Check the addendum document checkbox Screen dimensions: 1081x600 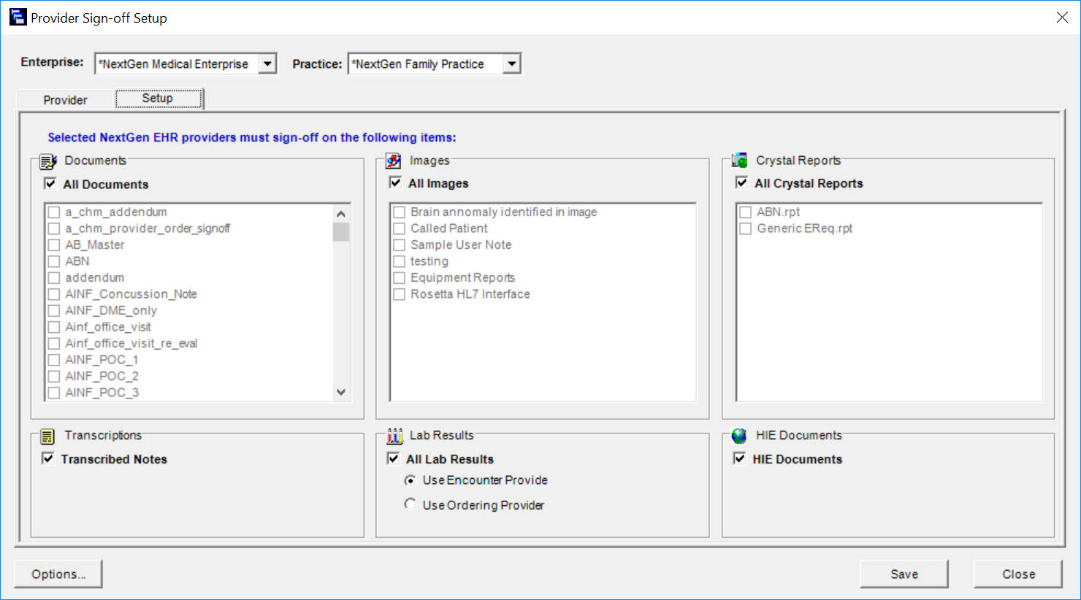[x=54, y=278]
